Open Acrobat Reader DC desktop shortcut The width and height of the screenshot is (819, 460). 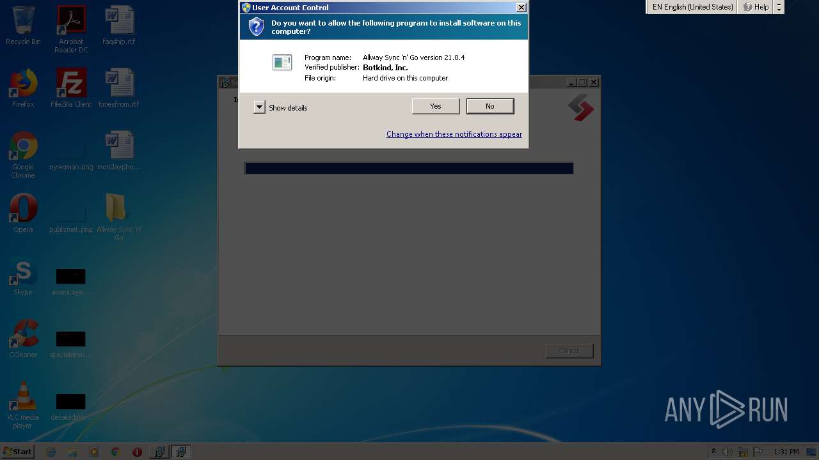pyautogui.click(x=71, y=29)
